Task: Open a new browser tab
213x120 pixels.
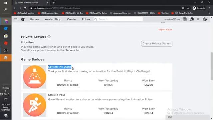Action: [x=54, y=3]
